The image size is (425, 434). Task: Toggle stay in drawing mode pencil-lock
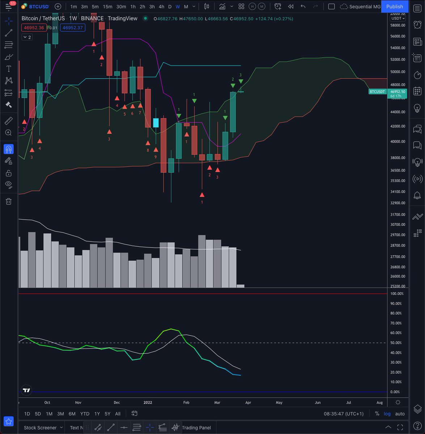click(x=9, y=161)
